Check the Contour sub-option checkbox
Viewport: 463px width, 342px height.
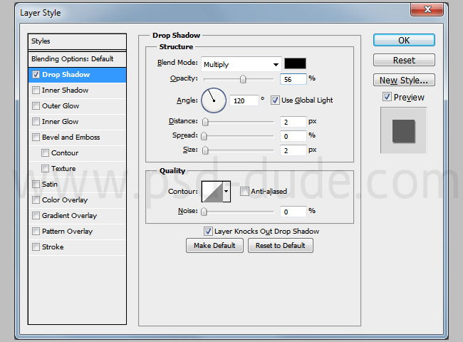click(45, 152)
